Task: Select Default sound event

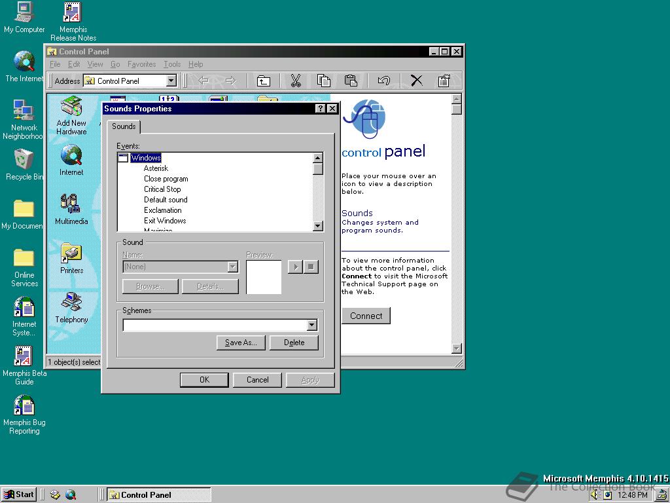Action: click(166, 200)
